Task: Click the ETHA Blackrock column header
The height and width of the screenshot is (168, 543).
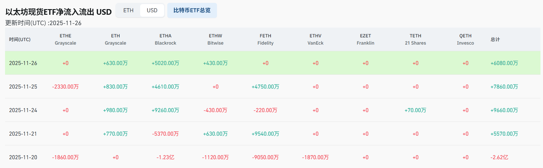Action: 165,40
